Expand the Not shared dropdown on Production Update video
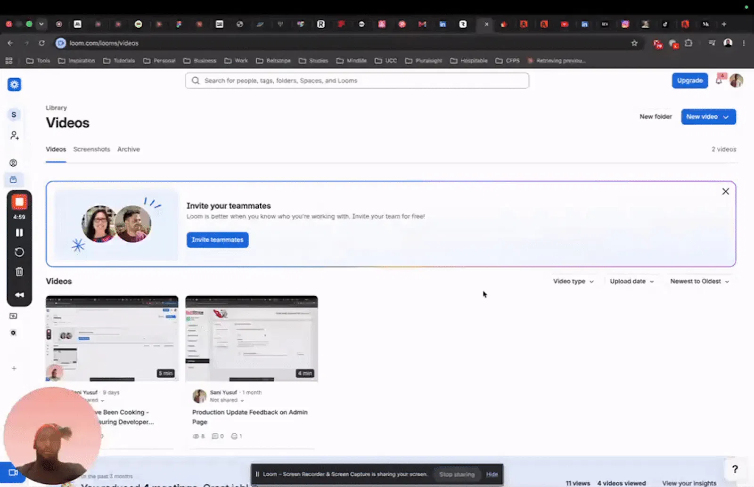 click(x=227, y=400)
